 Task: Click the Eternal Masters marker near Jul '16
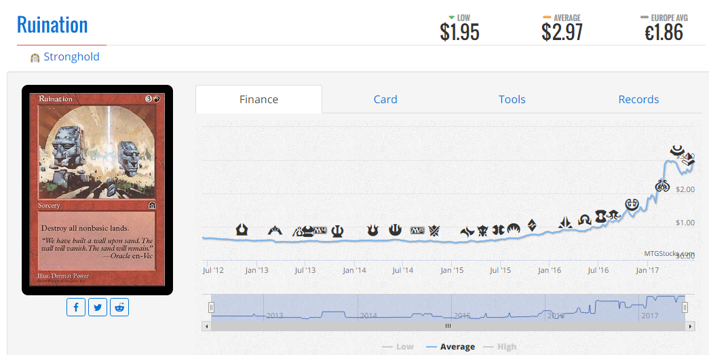600,216
